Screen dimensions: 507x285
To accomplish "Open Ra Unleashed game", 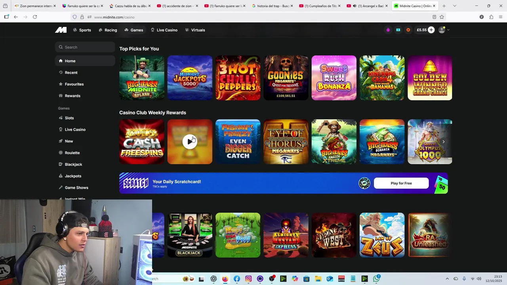I will 430,235.
